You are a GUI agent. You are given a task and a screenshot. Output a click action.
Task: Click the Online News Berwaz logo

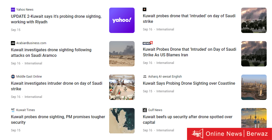229,134
